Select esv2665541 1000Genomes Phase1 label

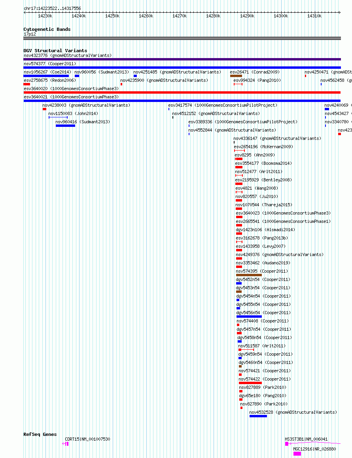coord(283,221)
